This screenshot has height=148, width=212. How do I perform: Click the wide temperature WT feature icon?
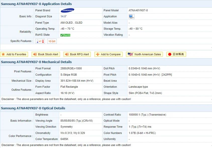[x=40, y=41]
